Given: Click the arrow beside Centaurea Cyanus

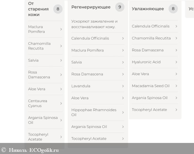Looking at the screenshot, I should 61,103.
